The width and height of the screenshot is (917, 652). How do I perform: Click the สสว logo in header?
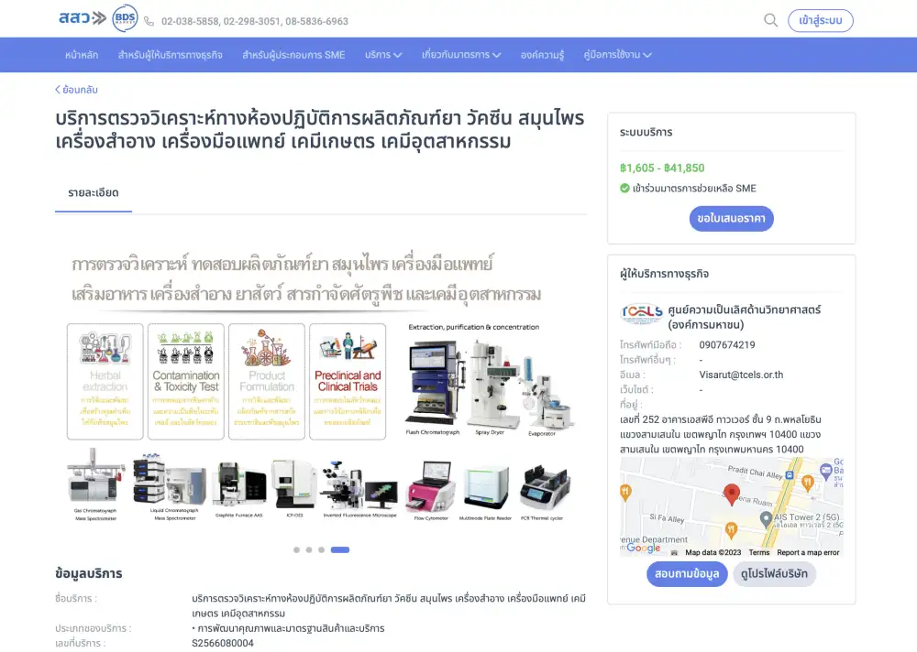pyautogui.click(x=83, y=18)
